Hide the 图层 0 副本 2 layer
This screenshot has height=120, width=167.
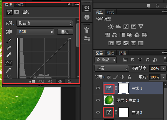point(98,100)
